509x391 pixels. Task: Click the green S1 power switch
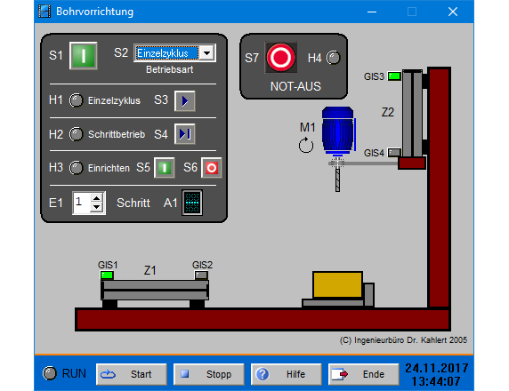(x=84, y=55)
